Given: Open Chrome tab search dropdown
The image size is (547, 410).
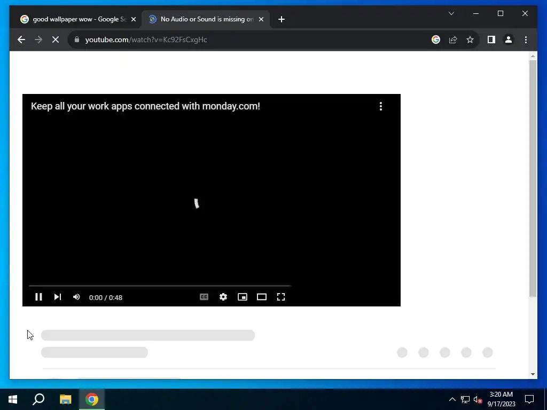Looking at the screenshot, I should coord(451,13).
